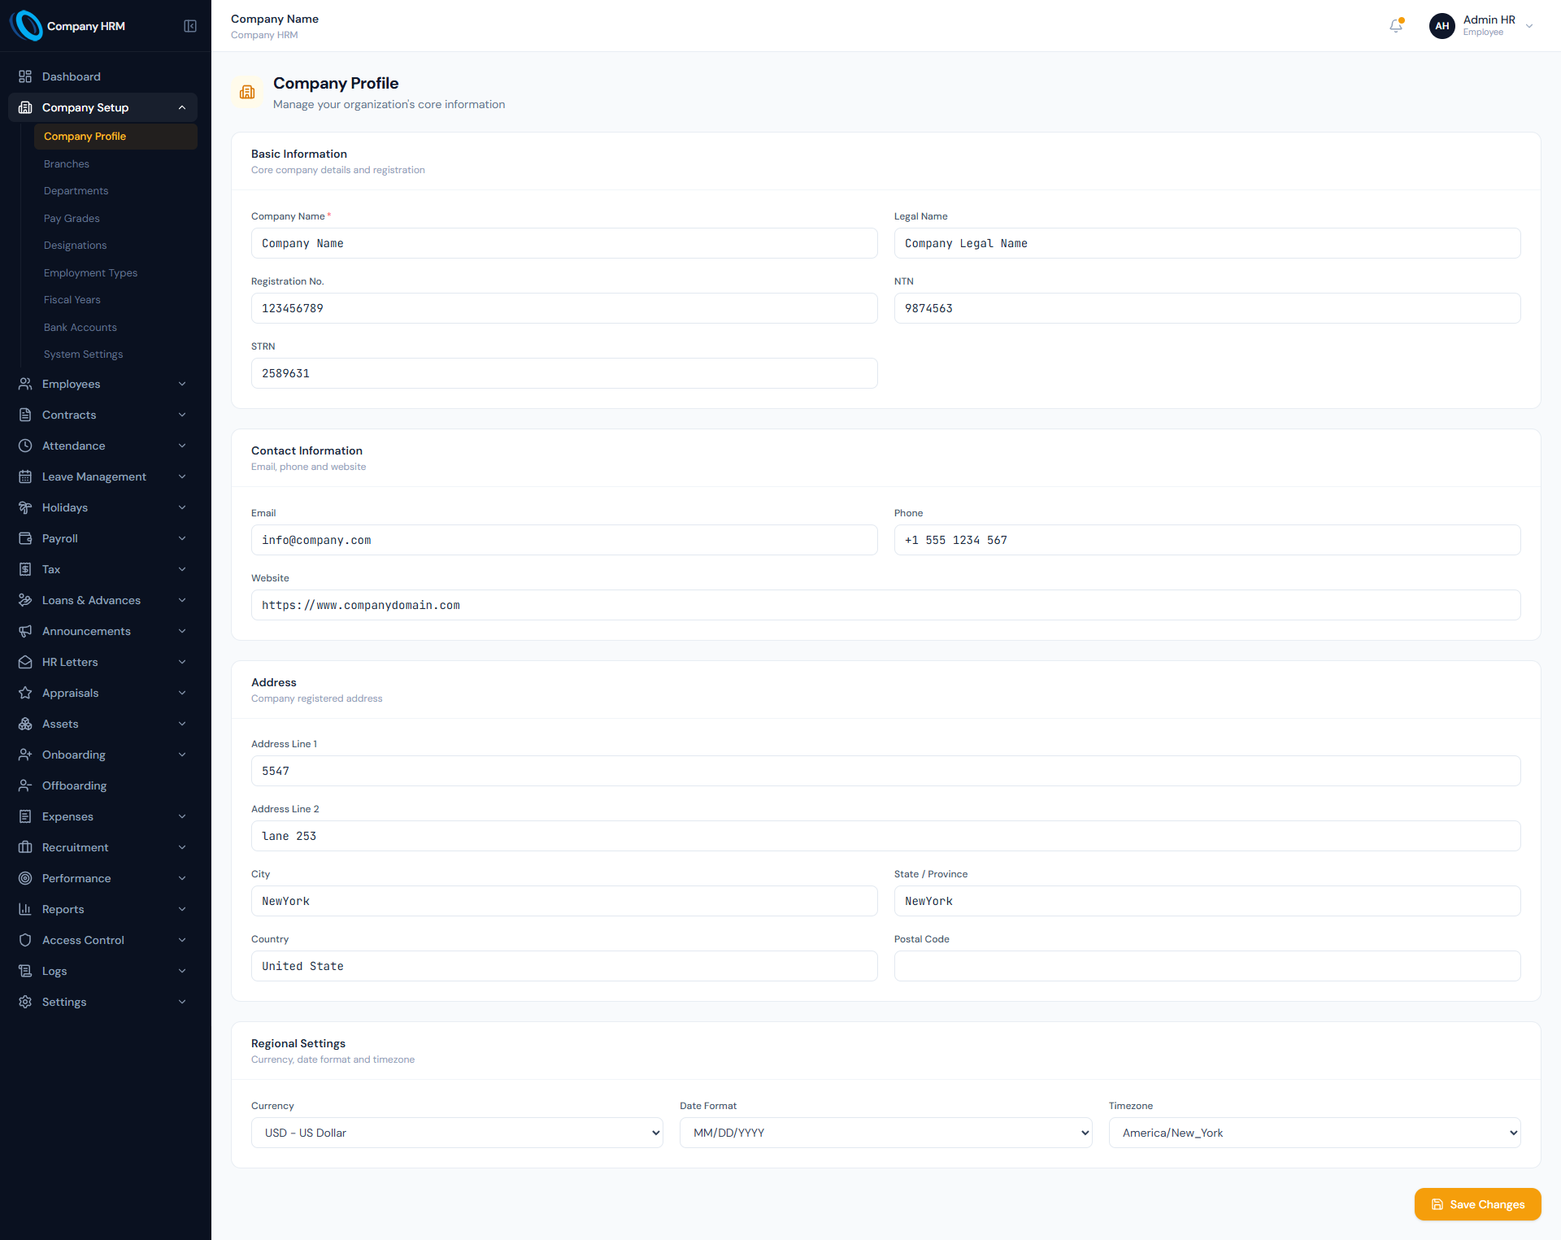Open the Departments submenu item
Screen dimensions: 1561x1240
(115, 190)
